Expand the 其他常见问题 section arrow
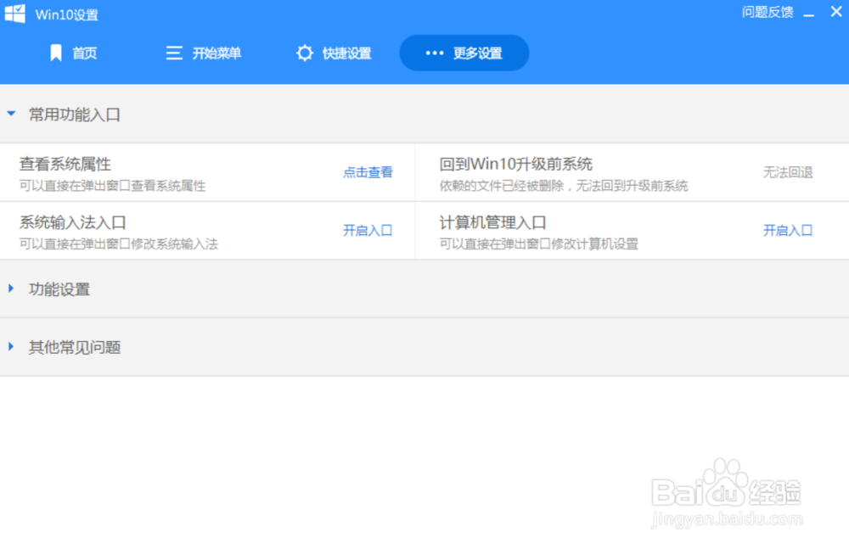Screen dimensions: 849x549 pyautogui.click(x=11, y=346)
